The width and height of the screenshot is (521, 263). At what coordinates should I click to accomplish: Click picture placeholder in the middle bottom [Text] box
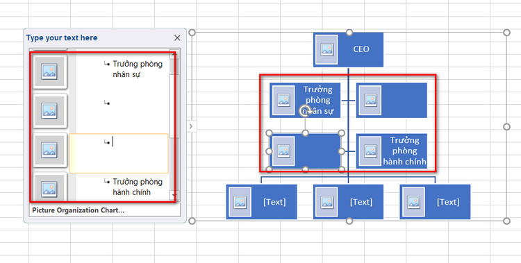(327, 202)
